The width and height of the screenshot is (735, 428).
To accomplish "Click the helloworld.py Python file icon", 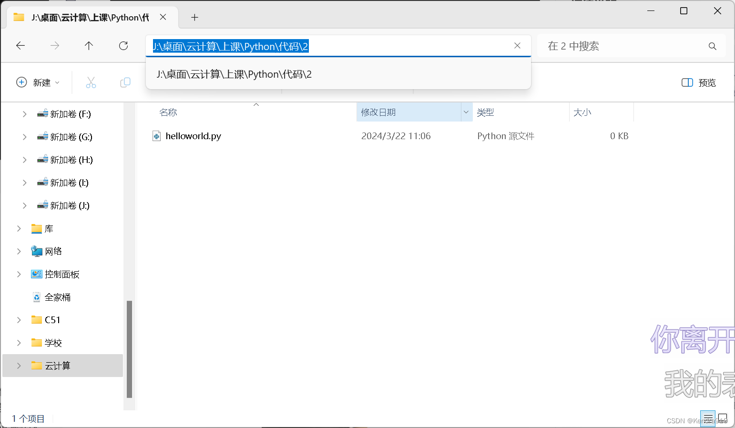I will (156, 136).
